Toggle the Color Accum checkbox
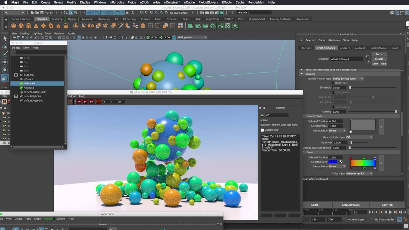Viewport: 409px width, 230px height. 333,92
